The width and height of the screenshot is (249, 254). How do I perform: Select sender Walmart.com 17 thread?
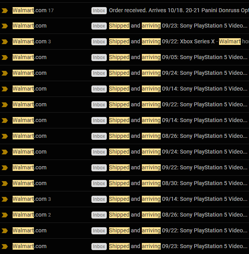[33, 10]
